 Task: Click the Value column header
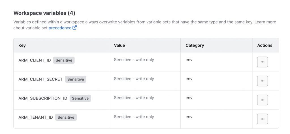click(x=119, y=45)
